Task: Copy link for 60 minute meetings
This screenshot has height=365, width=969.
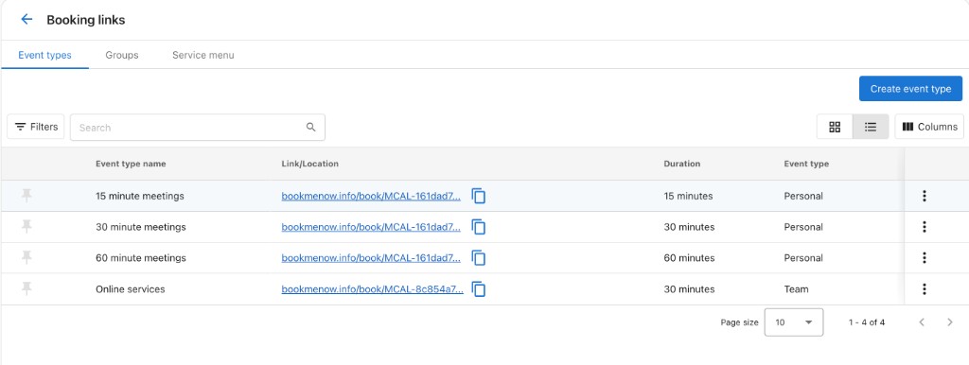Action: coord(478,257)
